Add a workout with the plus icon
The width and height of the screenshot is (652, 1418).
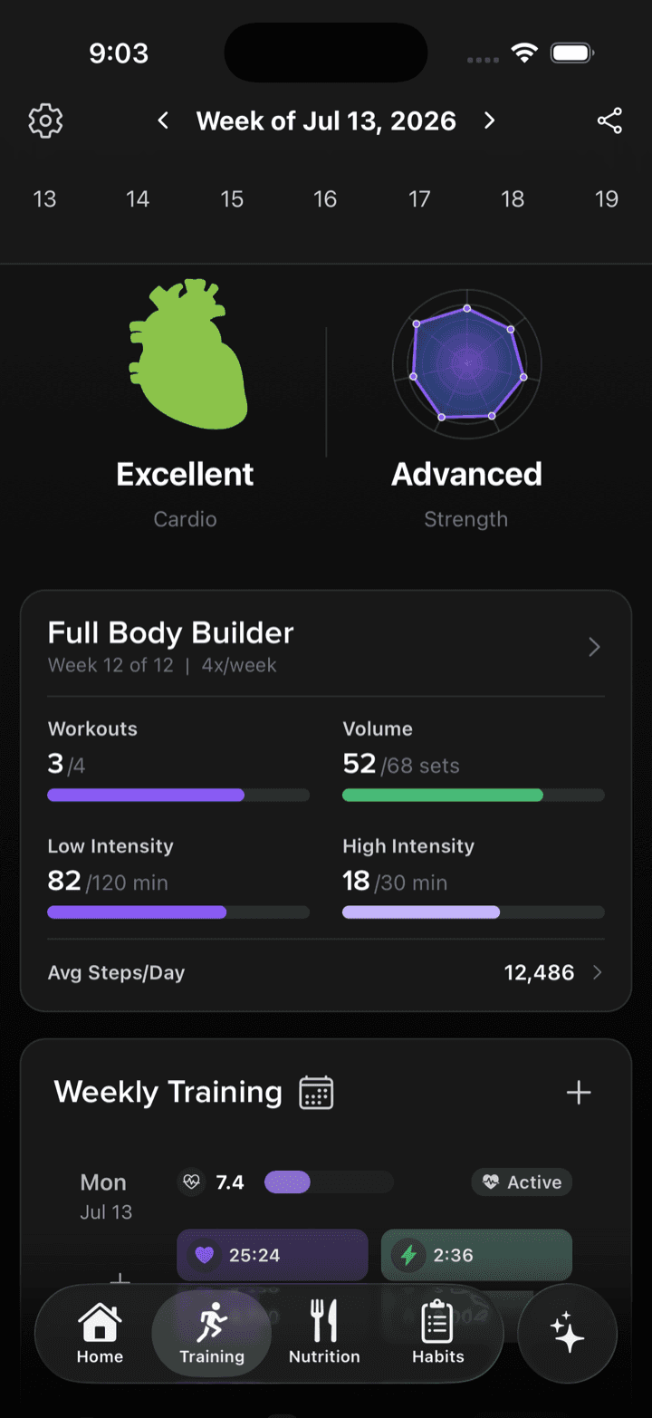pyautogui.click(x=578, y=1093)
